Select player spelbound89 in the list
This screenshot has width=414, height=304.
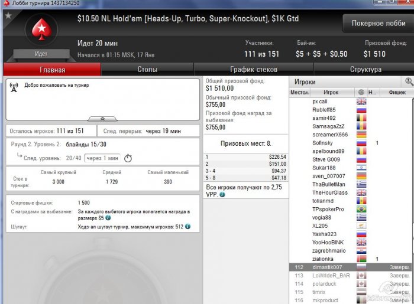click(350, 151)
